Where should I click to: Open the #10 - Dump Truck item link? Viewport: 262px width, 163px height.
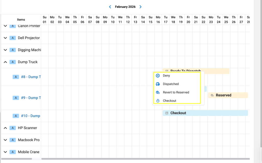[30, 116]
